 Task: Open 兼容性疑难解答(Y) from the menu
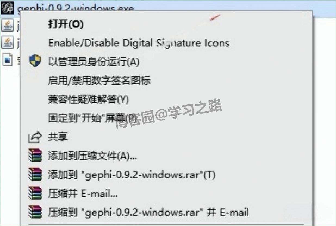tap(88, 99)
